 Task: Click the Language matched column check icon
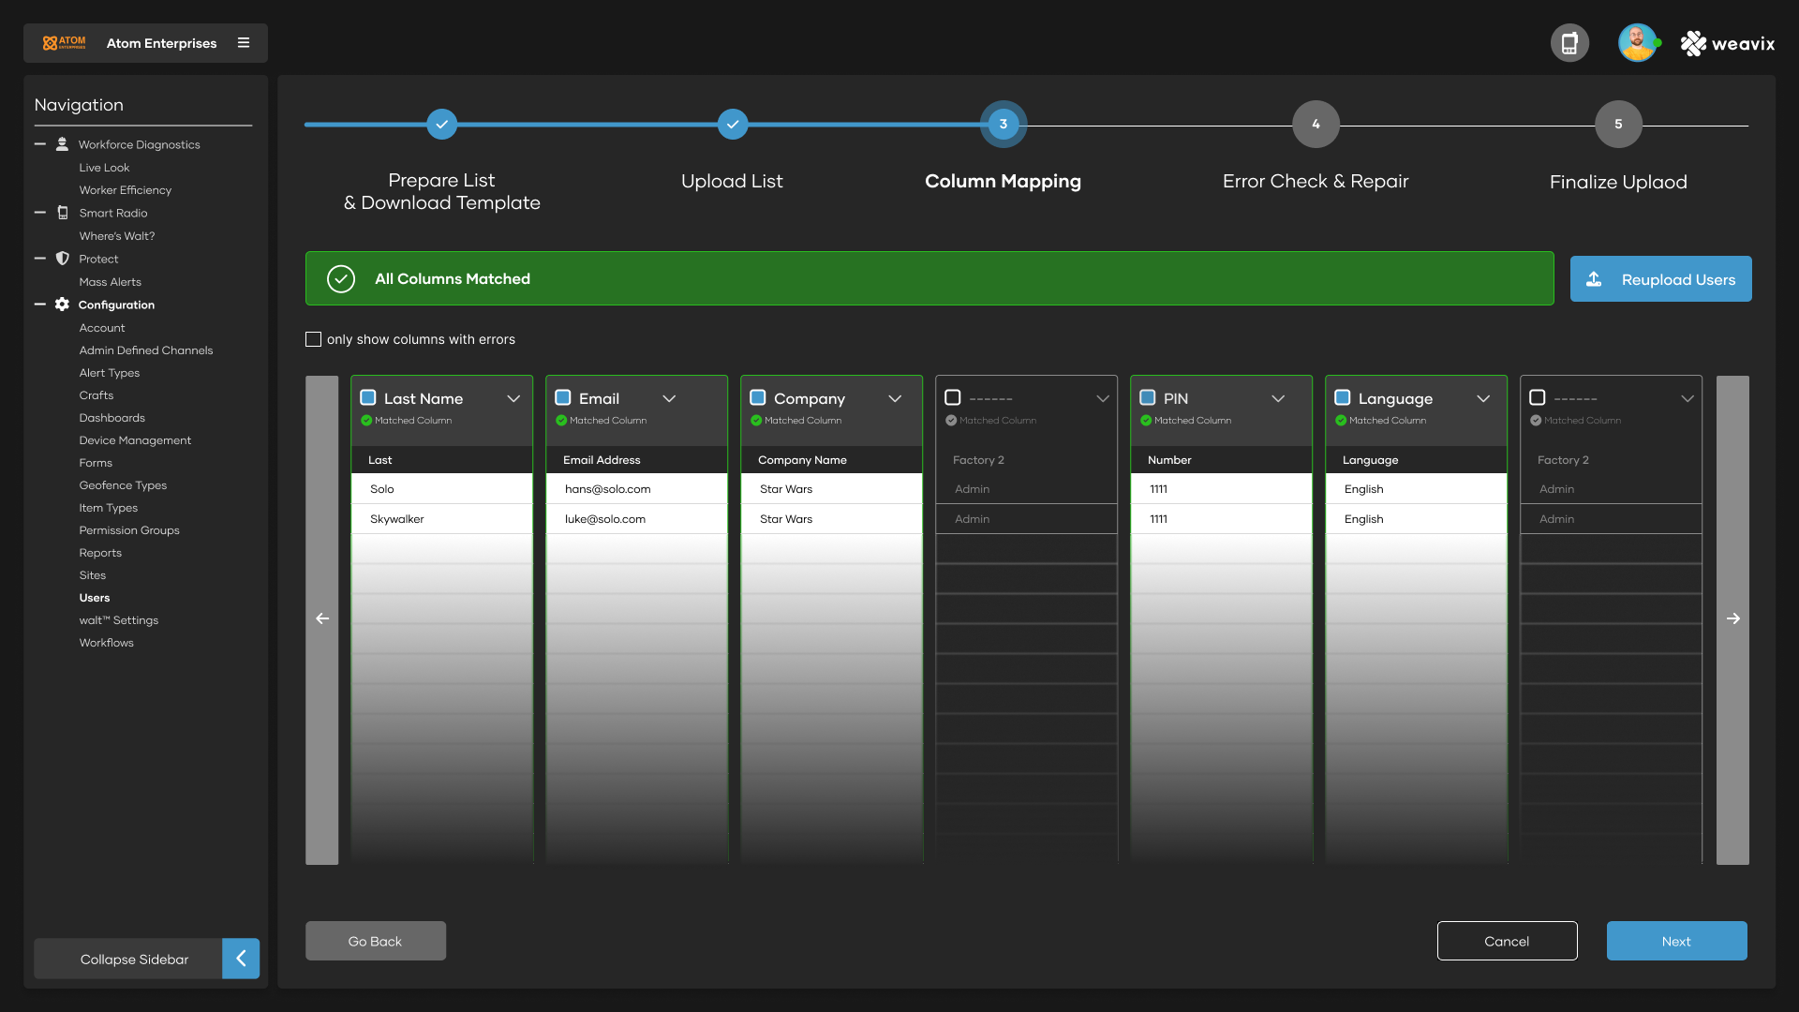point(1341,421)
